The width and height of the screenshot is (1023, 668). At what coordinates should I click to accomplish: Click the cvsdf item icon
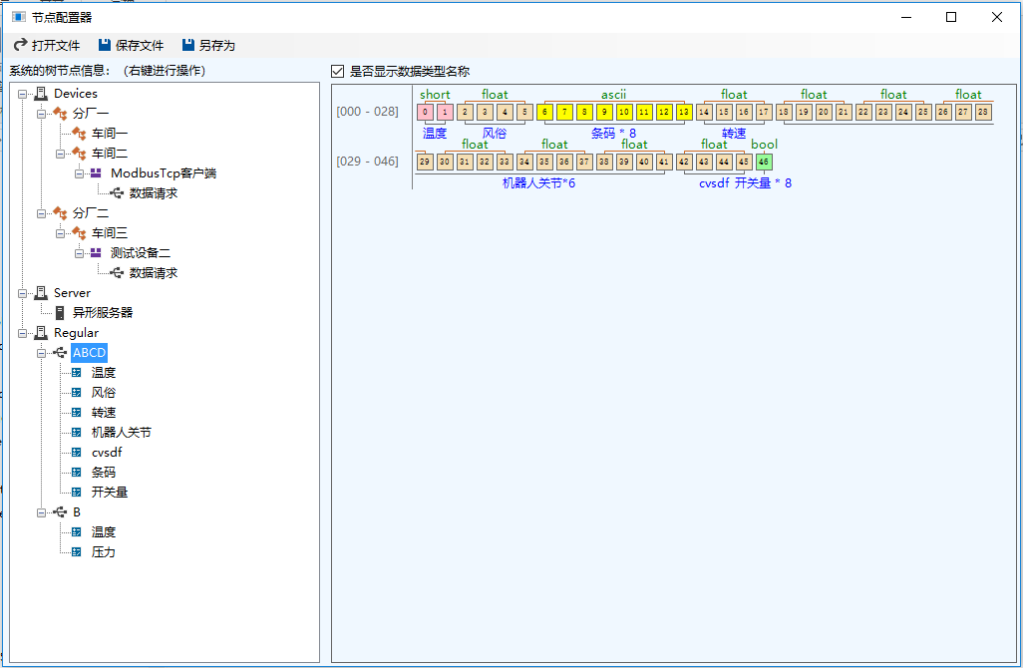point(77,453)
